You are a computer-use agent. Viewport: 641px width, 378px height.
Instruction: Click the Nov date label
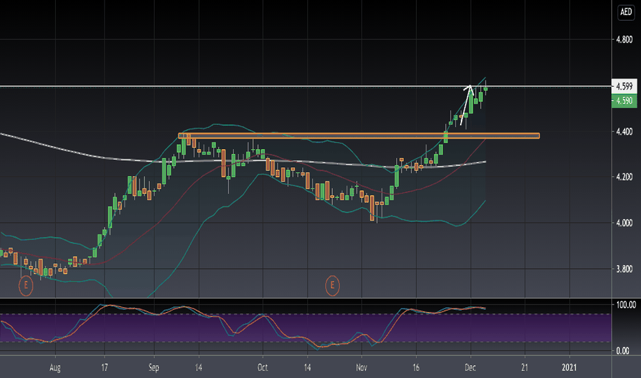[361, 368]
